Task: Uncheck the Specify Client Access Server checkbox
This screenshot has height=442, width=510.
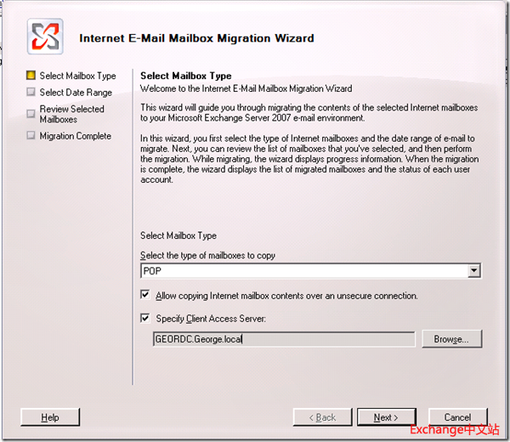Action: [x=146, y=319]
